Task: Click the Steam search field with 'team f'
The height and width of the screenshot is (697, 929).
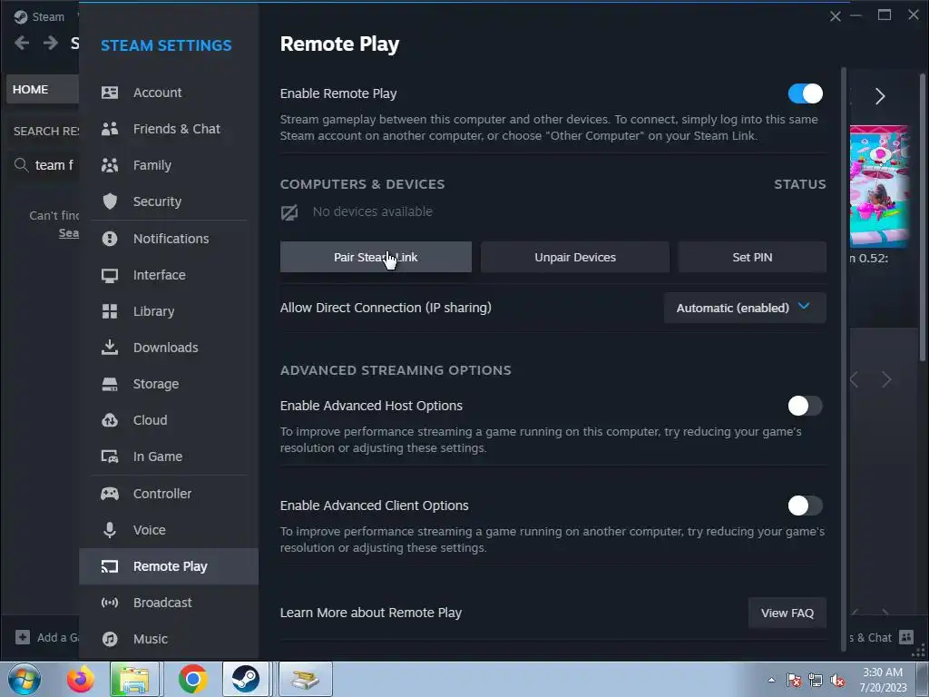Action: [x=44, y=165]
